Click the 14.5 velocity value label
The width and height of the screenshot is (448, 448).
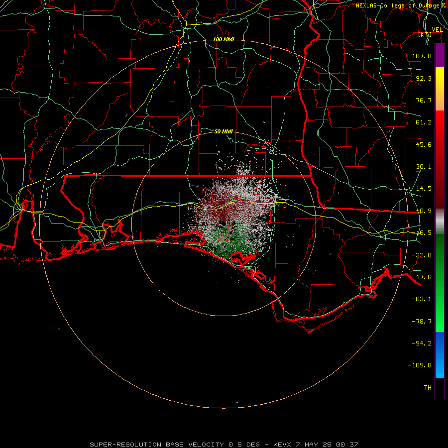click(x=424, y=189)
